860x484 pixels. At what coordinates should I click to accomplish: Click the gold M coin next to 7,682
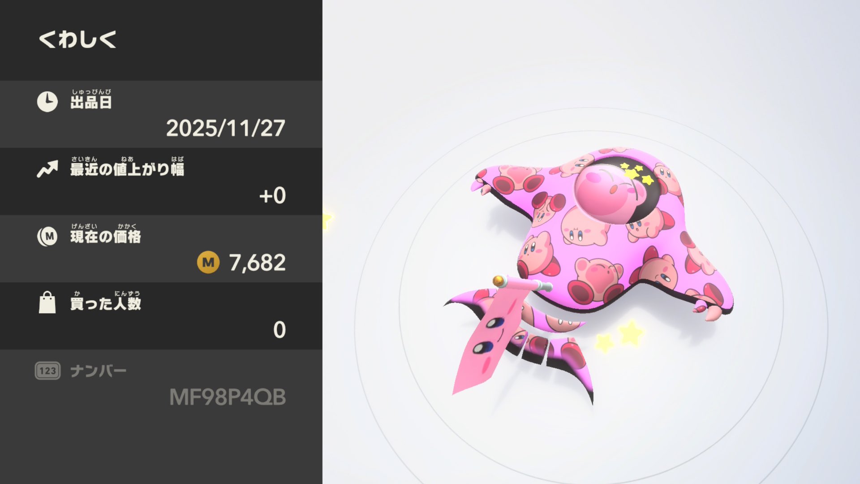coord(208,263)
